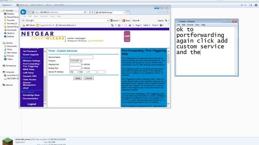Image resolution: width=259 pixels, height=145 pixels.
Task: Click Sign In on the Google toolbar
Action: (161, 21)
